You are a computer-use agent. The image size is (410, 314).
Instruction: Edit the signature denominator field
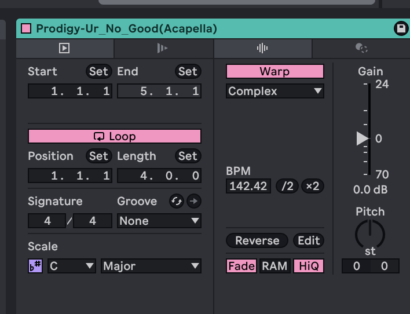pyautogui.click(x=93, y=221)
